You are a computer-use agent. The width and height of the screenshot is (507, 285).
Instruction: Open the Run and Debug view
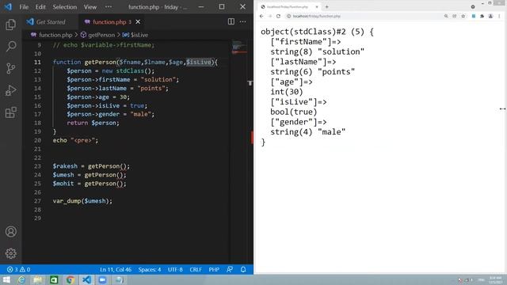(10, 90)
